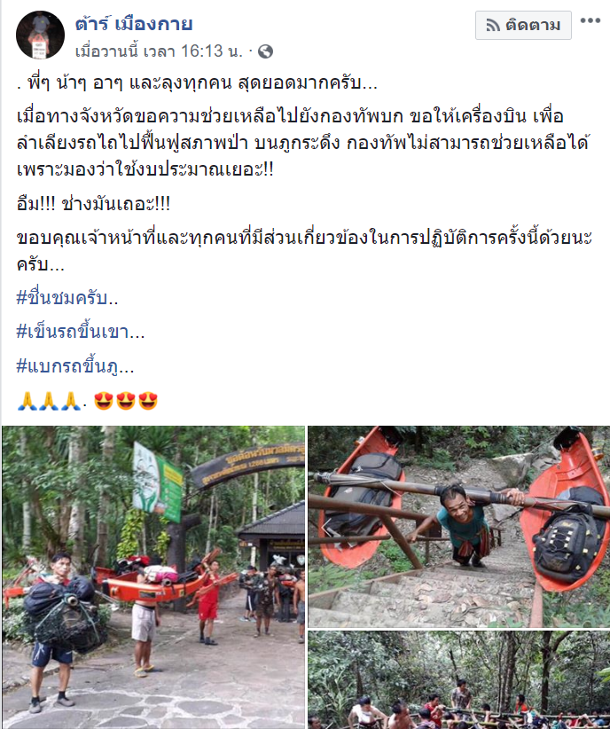Open photo of men at park entrance arch
Viewport: 610px width, 729px height.
153,577
